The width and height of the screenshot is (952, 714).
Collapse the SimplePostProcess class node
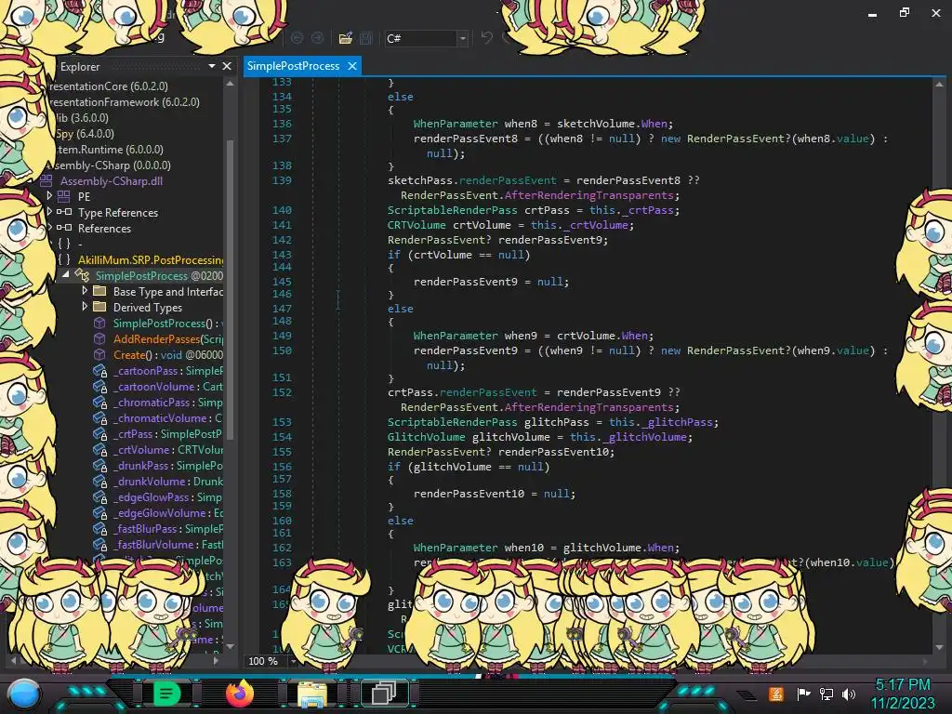[66, 275]
